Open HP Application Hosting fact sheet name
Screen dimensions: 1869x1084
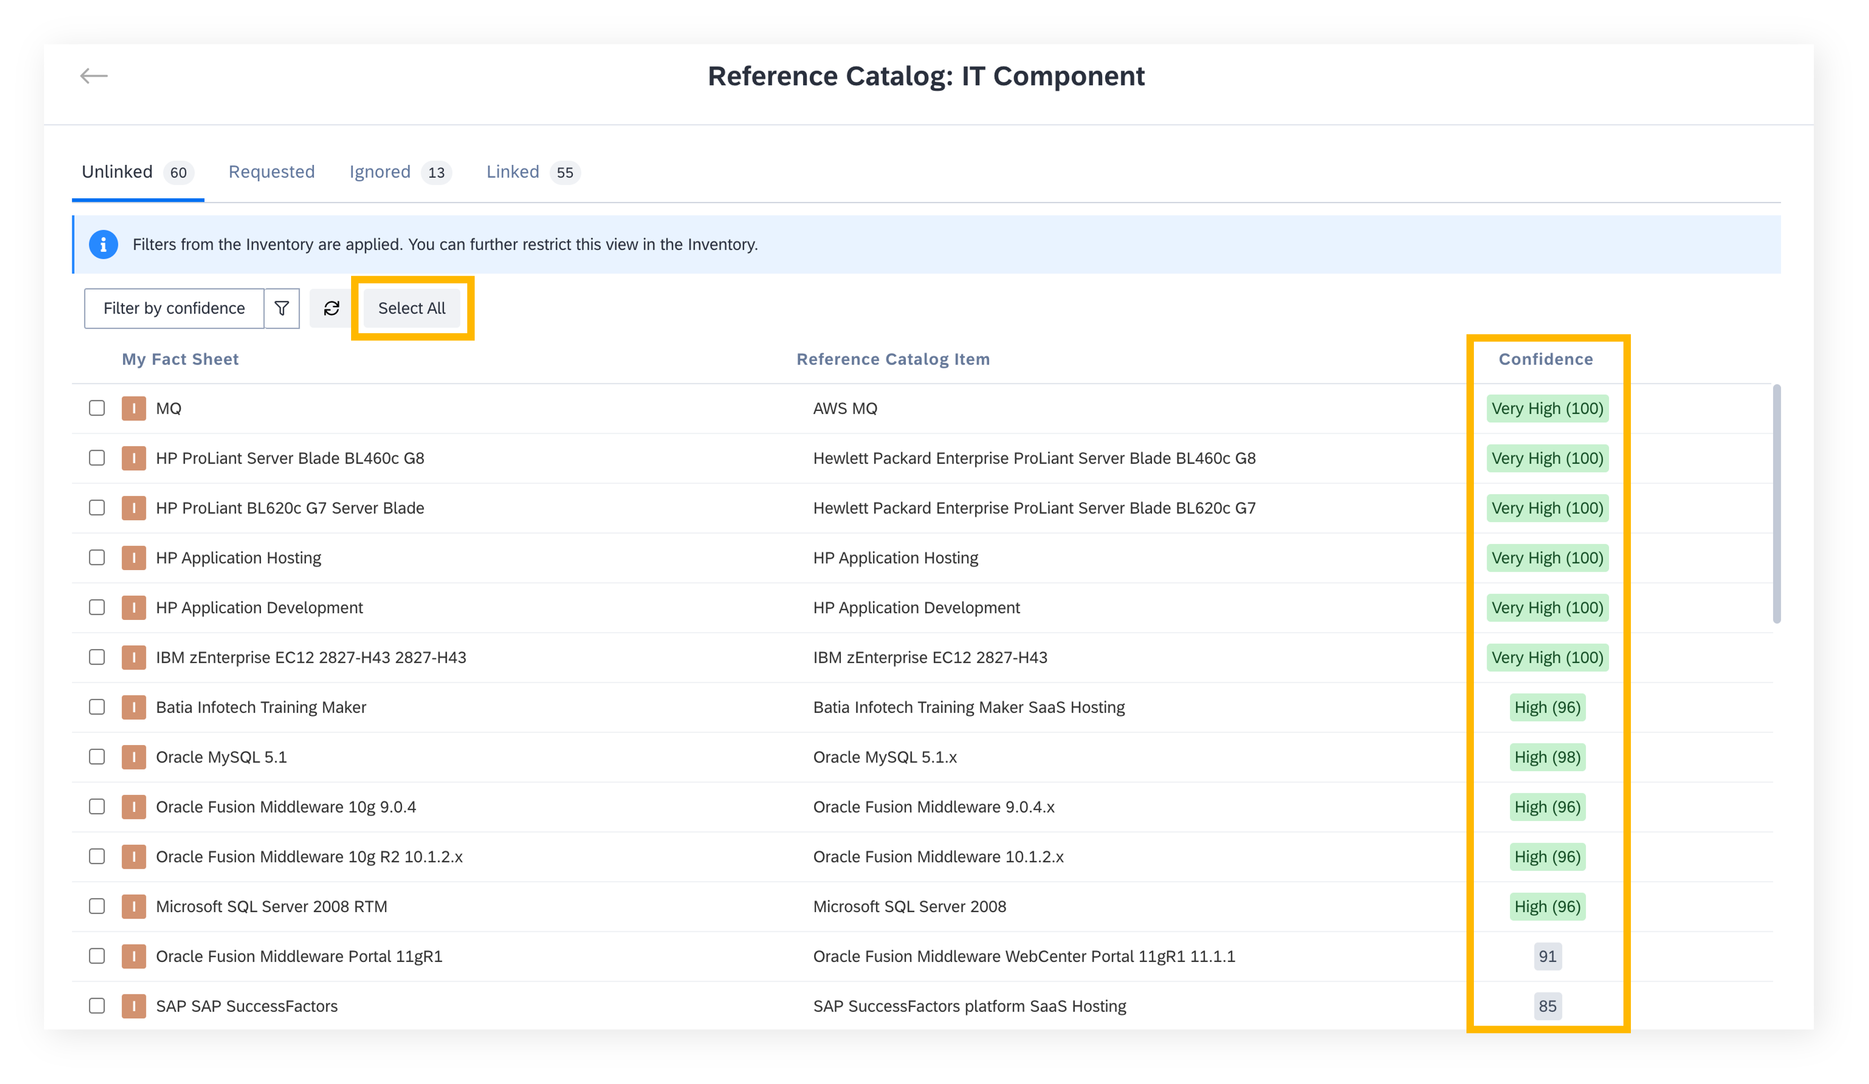pos(238,557)
